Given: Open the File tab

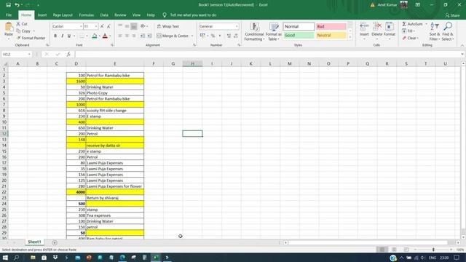Looking at the screenshot, I should point(9,15).
